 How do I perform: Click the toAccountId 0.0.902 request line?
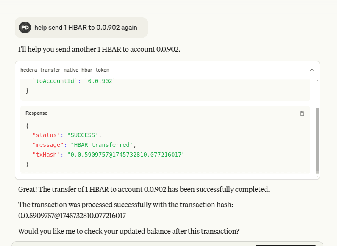74,81
